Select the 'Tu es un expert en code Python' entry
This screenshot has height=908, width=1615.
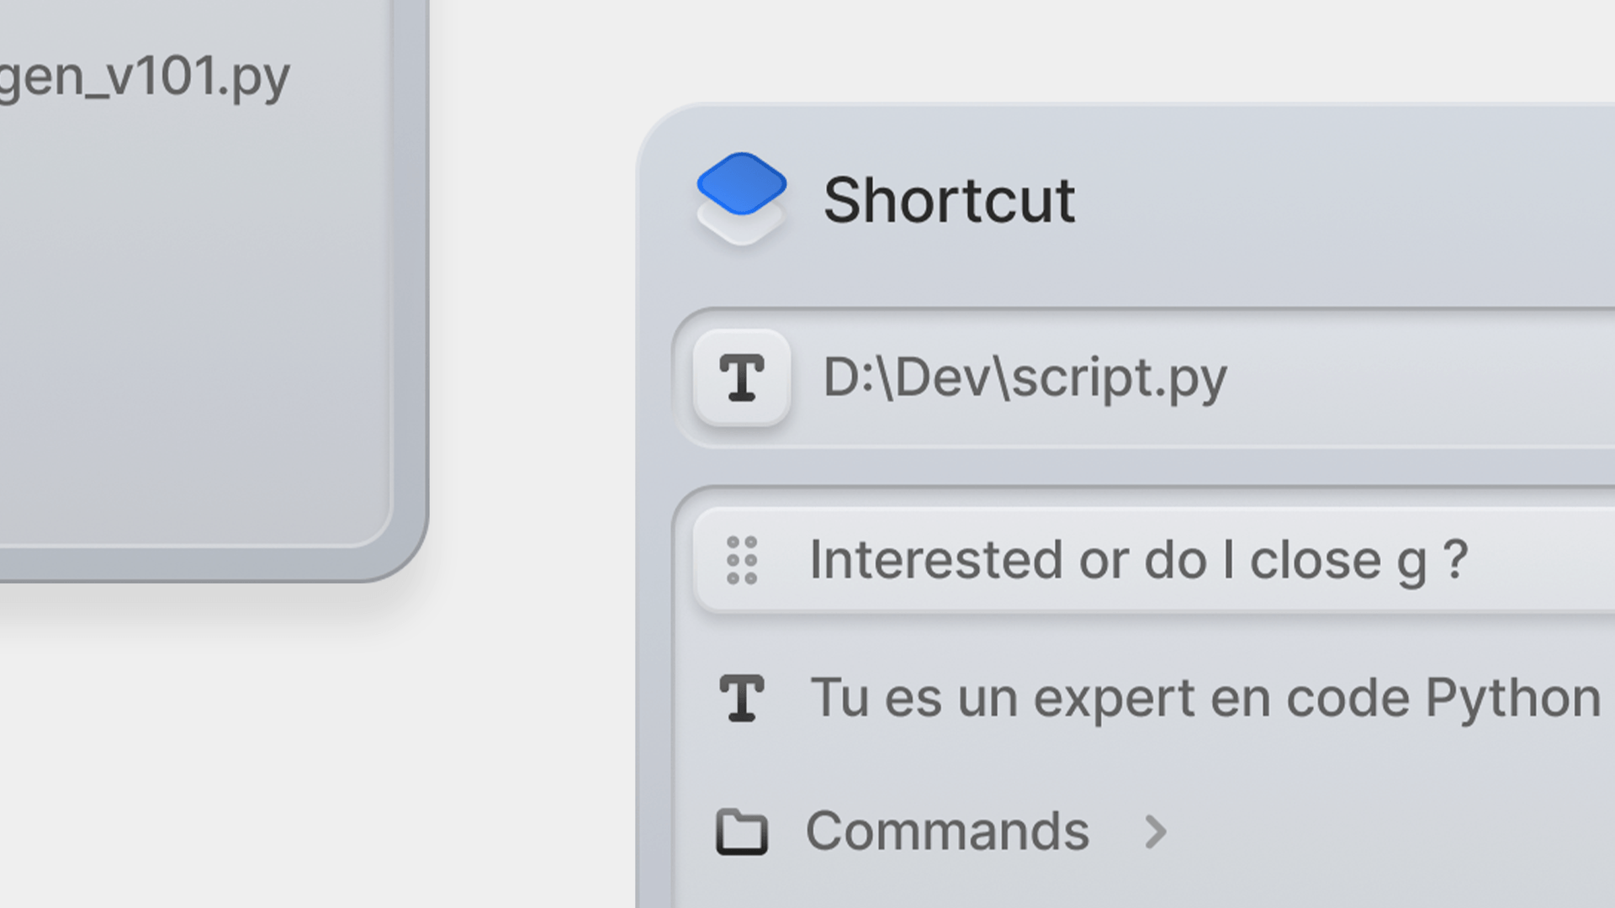pyautogui.click(x=1205, y=698)
